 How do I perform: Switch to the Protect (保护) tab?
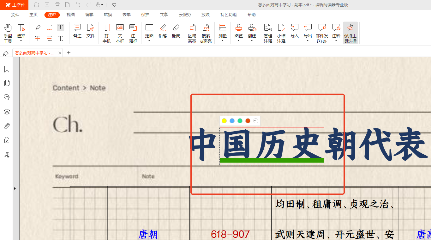145,15
